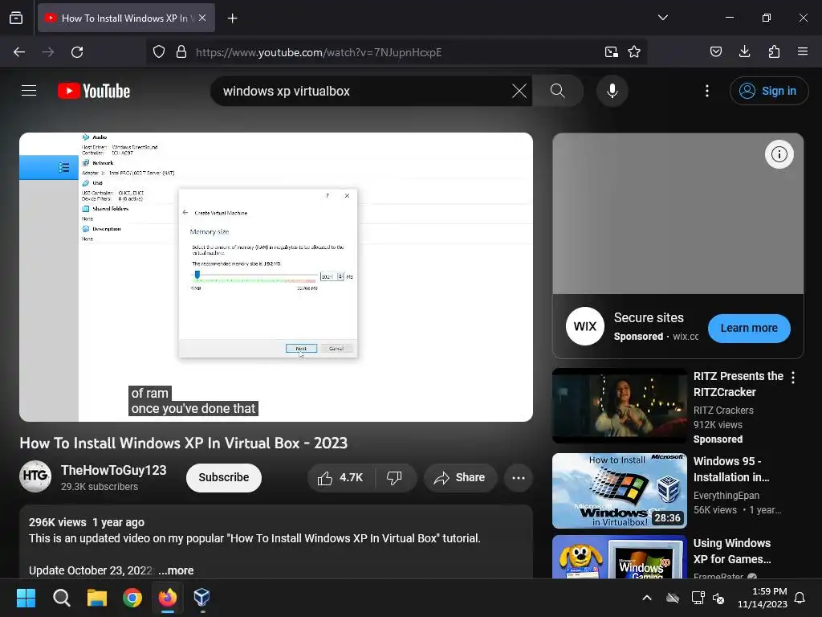Open the muted volume tray icon
The image size is (822, 617).
(x=718, y=598)
